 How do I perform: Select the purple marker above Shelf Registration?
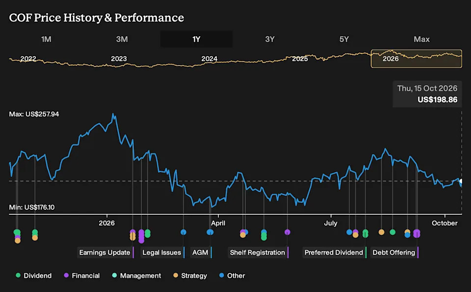[x=288, y=232]
